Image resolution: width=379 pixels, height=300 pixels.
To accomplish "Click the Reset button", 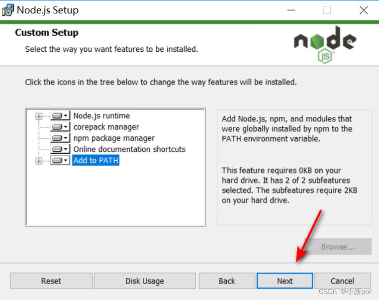I will pos(51,281).
